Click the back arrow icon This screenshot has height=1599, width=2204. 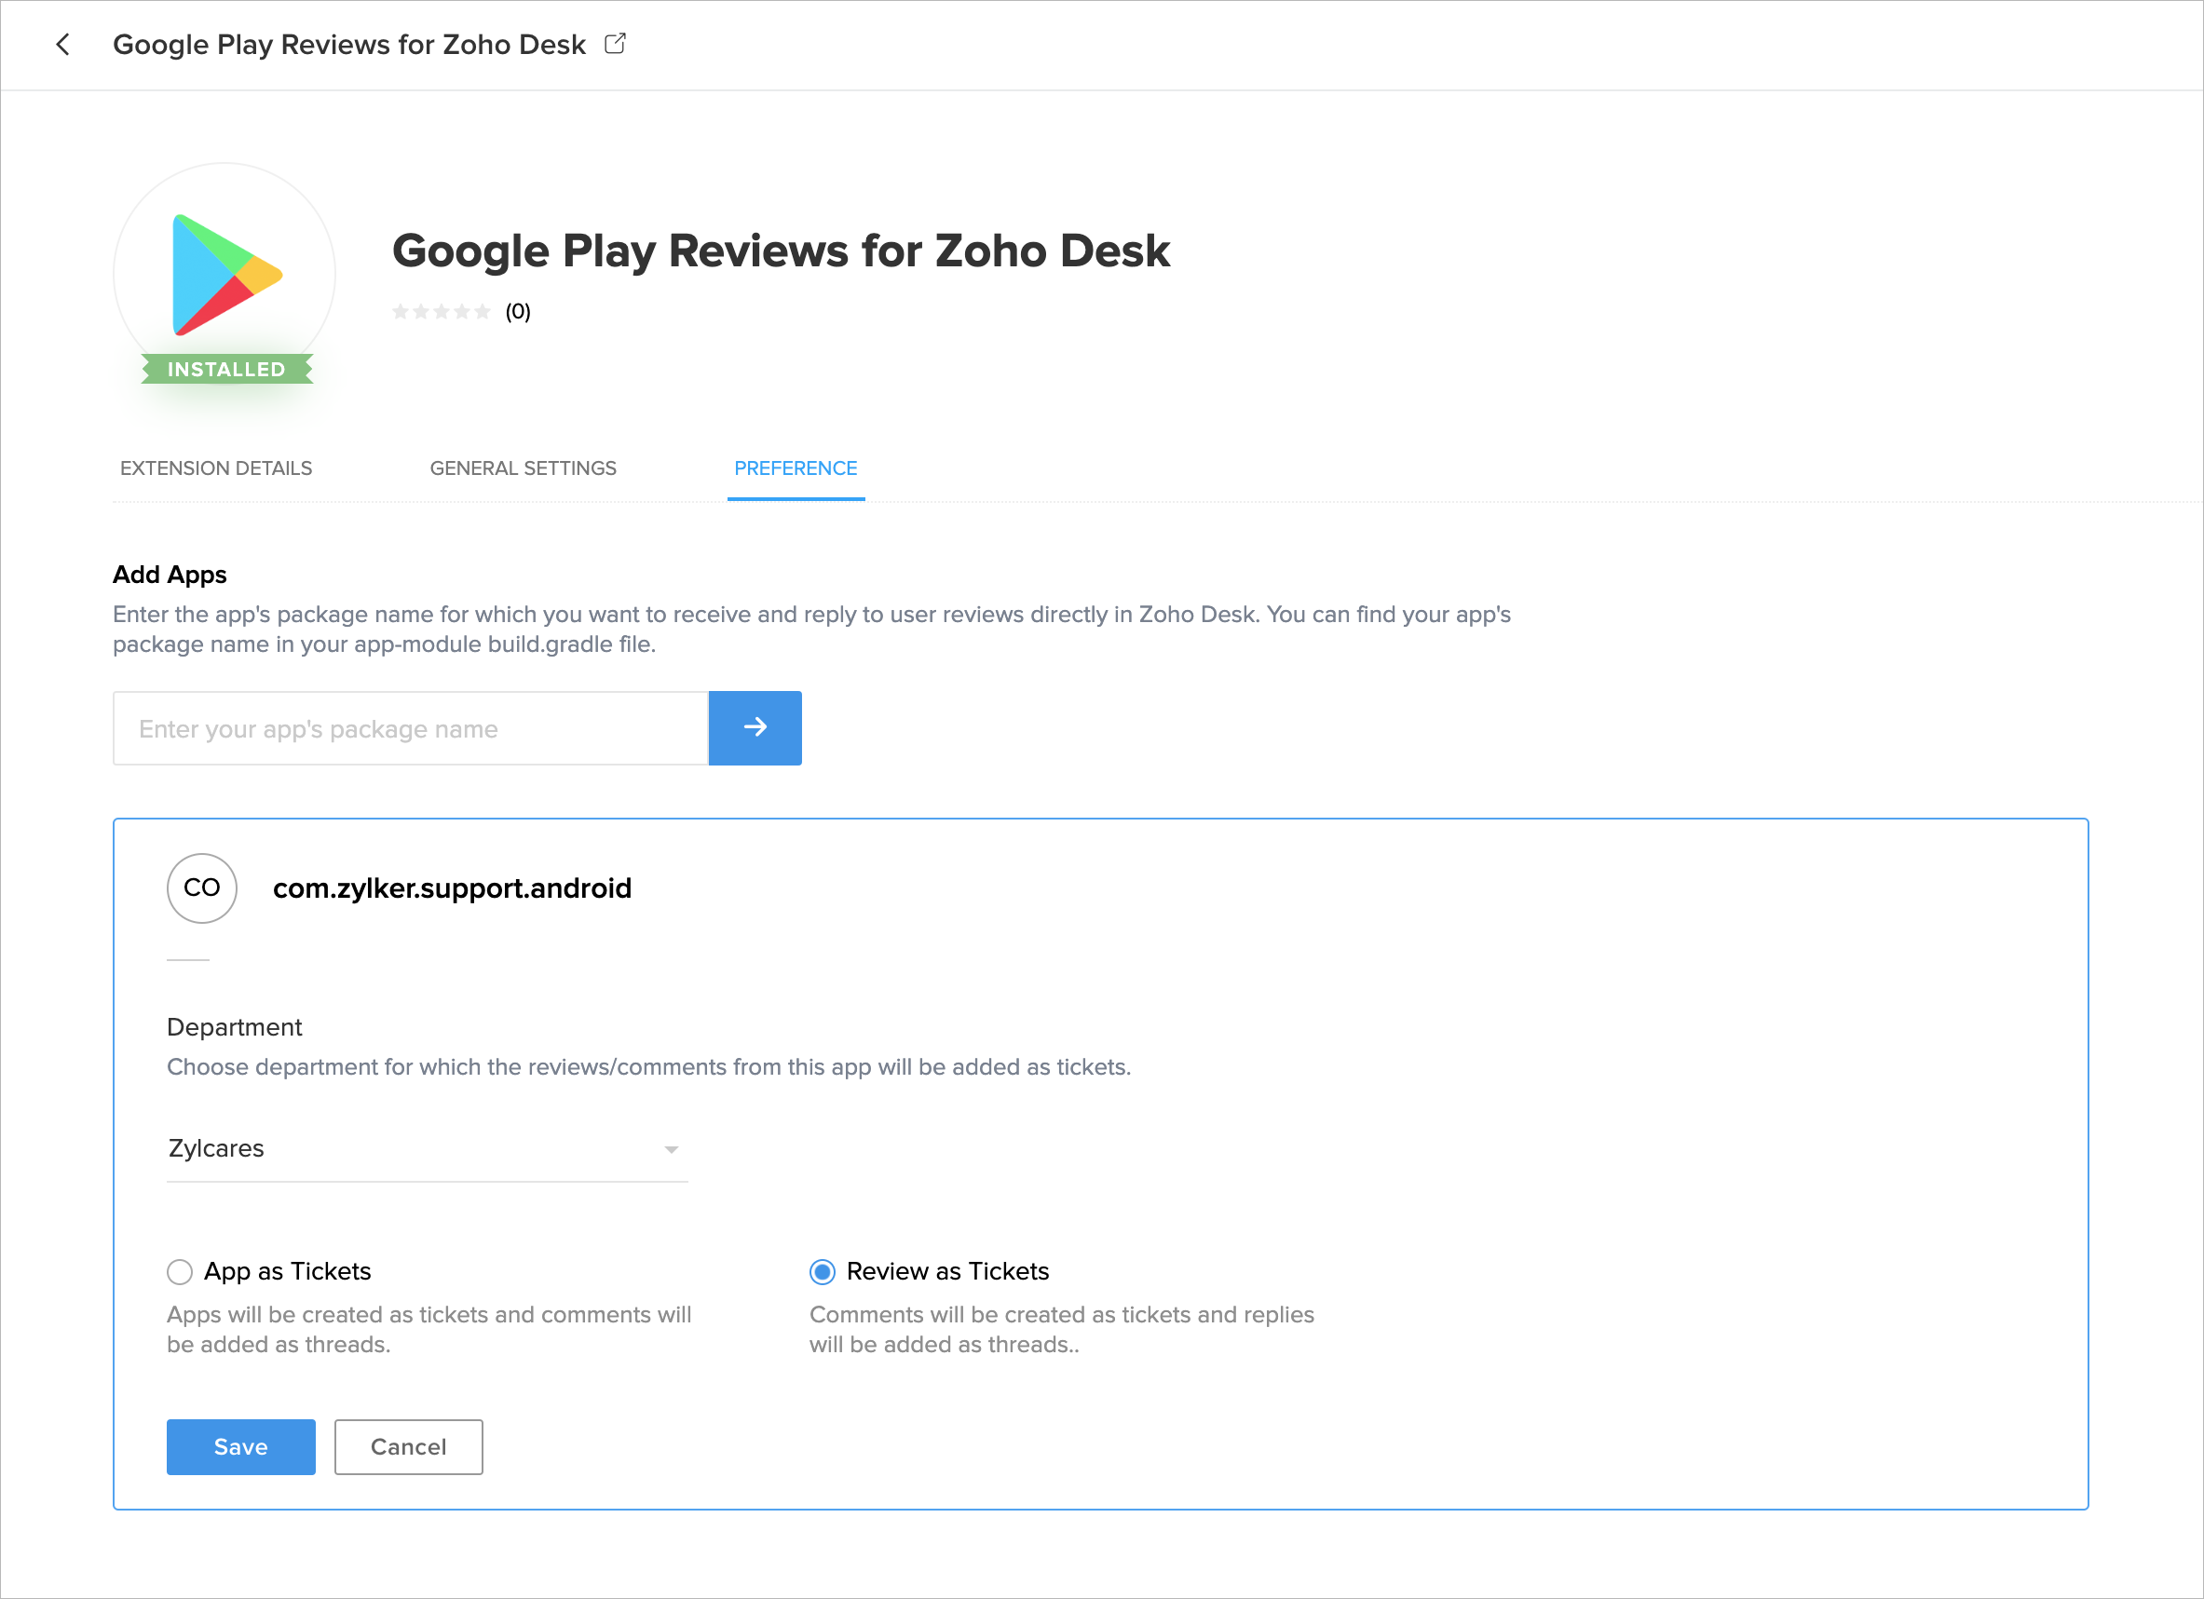pos(63,45)
